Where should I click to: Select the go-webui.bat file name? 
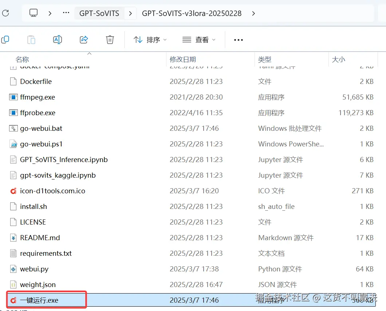[x=41, y=129]
